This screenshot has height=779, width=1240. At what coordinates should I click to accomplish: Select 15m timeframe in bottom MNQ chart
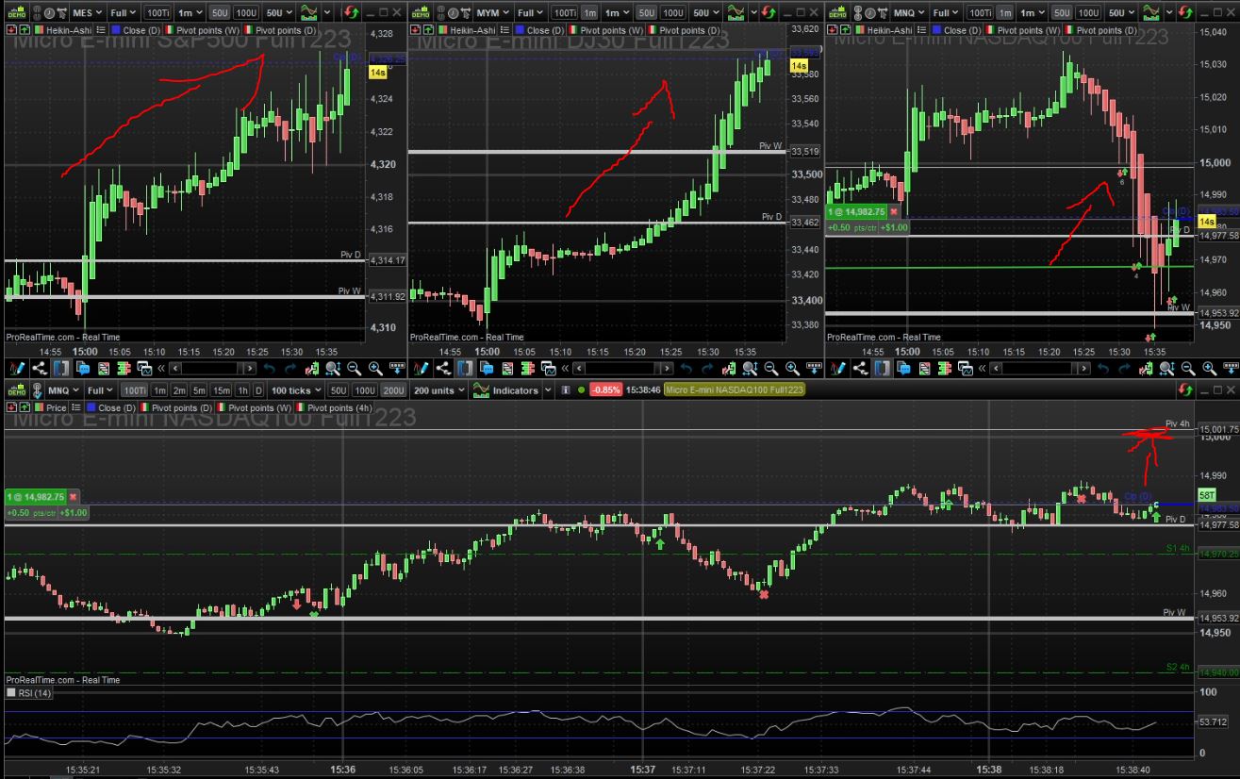point(222,389)
